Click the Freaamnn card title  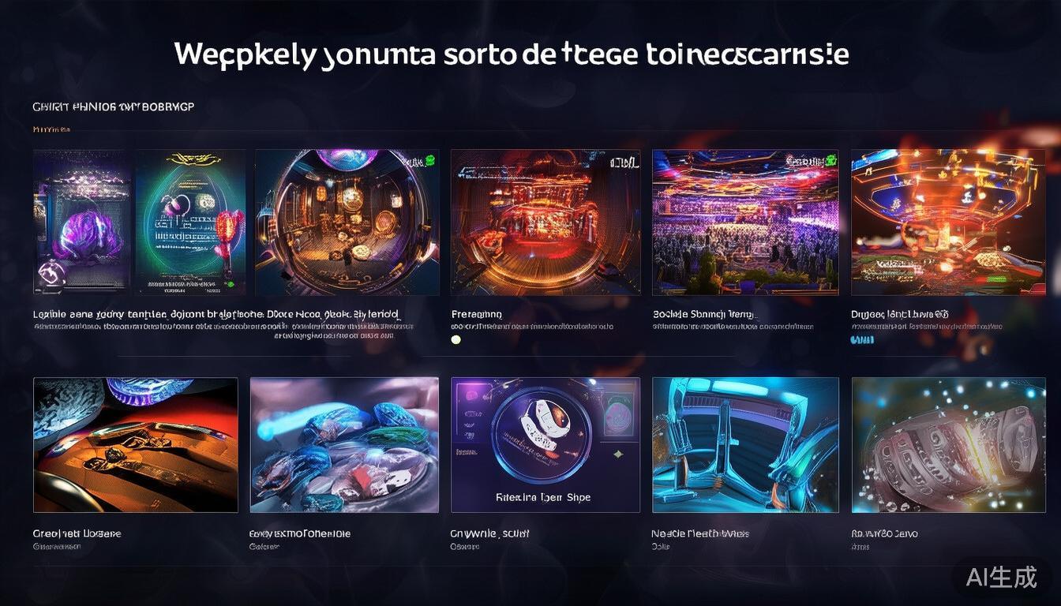point(476,314)
